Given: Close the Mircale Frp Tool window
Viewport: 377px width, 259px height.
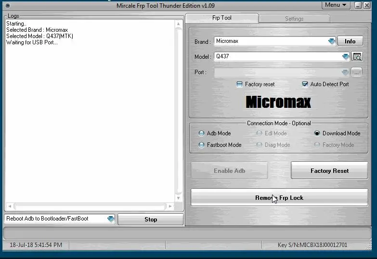Looking at the screenshot, I should point(367,5).
